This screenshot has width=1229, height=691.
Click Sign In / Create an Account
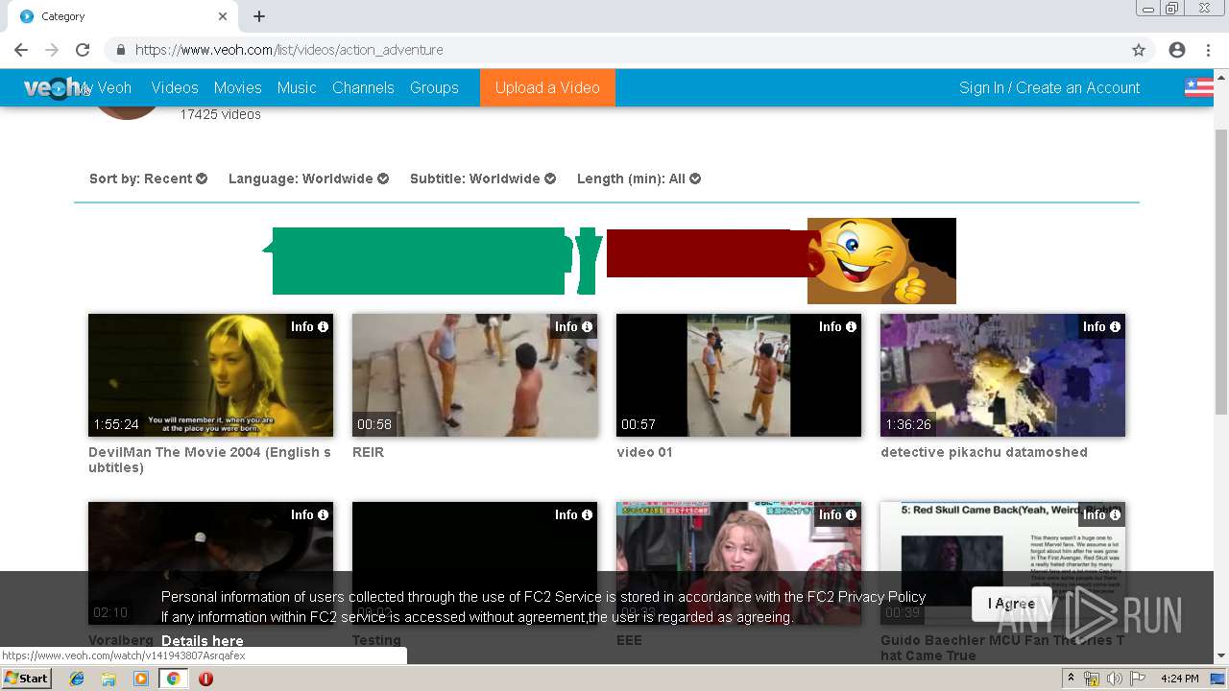point(1049,87)
